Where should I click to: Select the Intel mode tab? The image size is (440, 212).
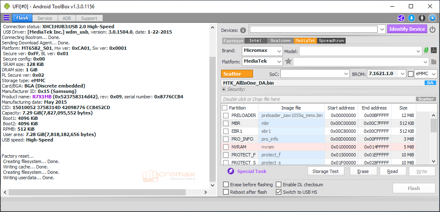point(256,41)
